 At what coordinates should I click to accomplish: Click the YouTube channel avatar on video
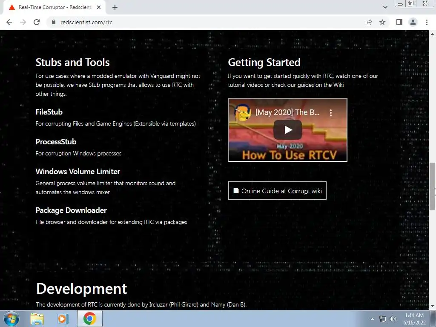[x=242, y=112]
